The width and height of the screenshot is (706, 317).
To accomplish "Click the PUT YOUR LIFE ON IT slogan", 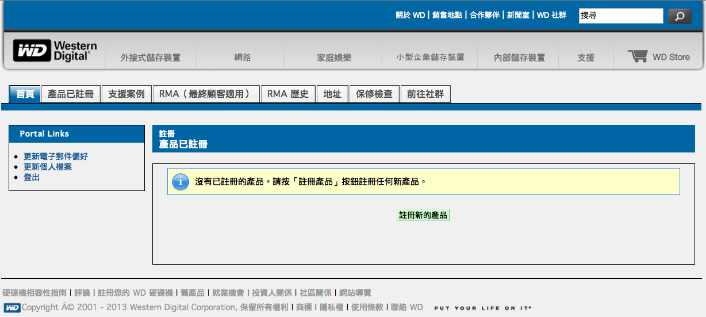I will (x=483, y=308).
